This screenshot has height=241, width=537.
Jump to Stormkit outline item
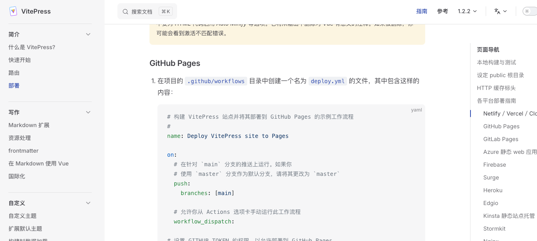[x=495, y=229]
